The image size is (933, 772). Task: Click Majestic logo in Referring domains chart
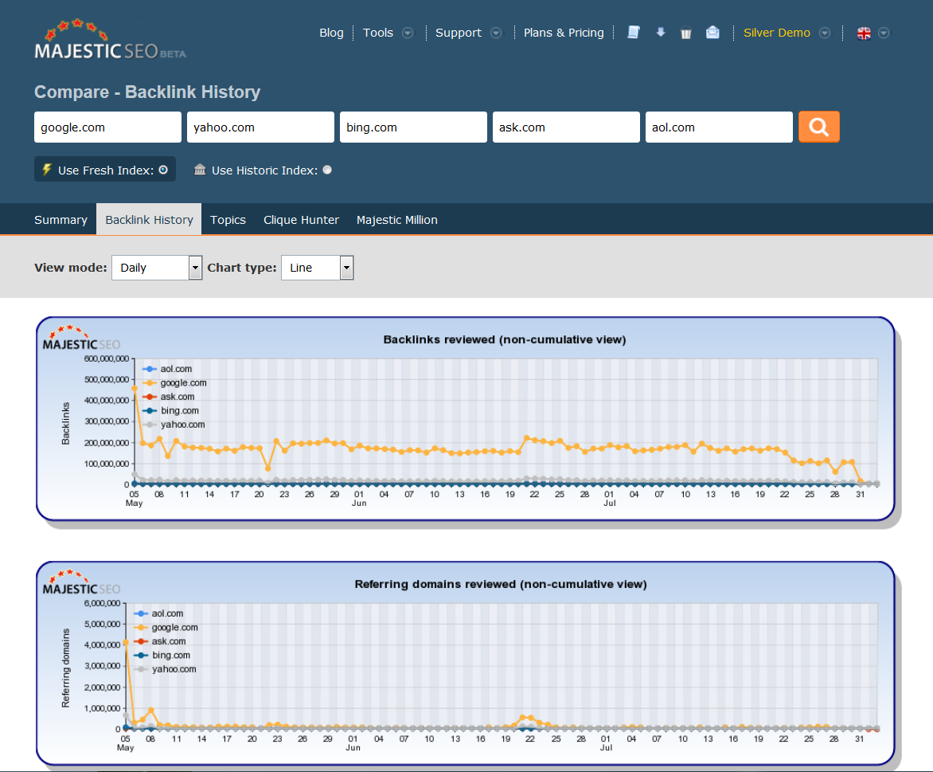coord(81,582)
